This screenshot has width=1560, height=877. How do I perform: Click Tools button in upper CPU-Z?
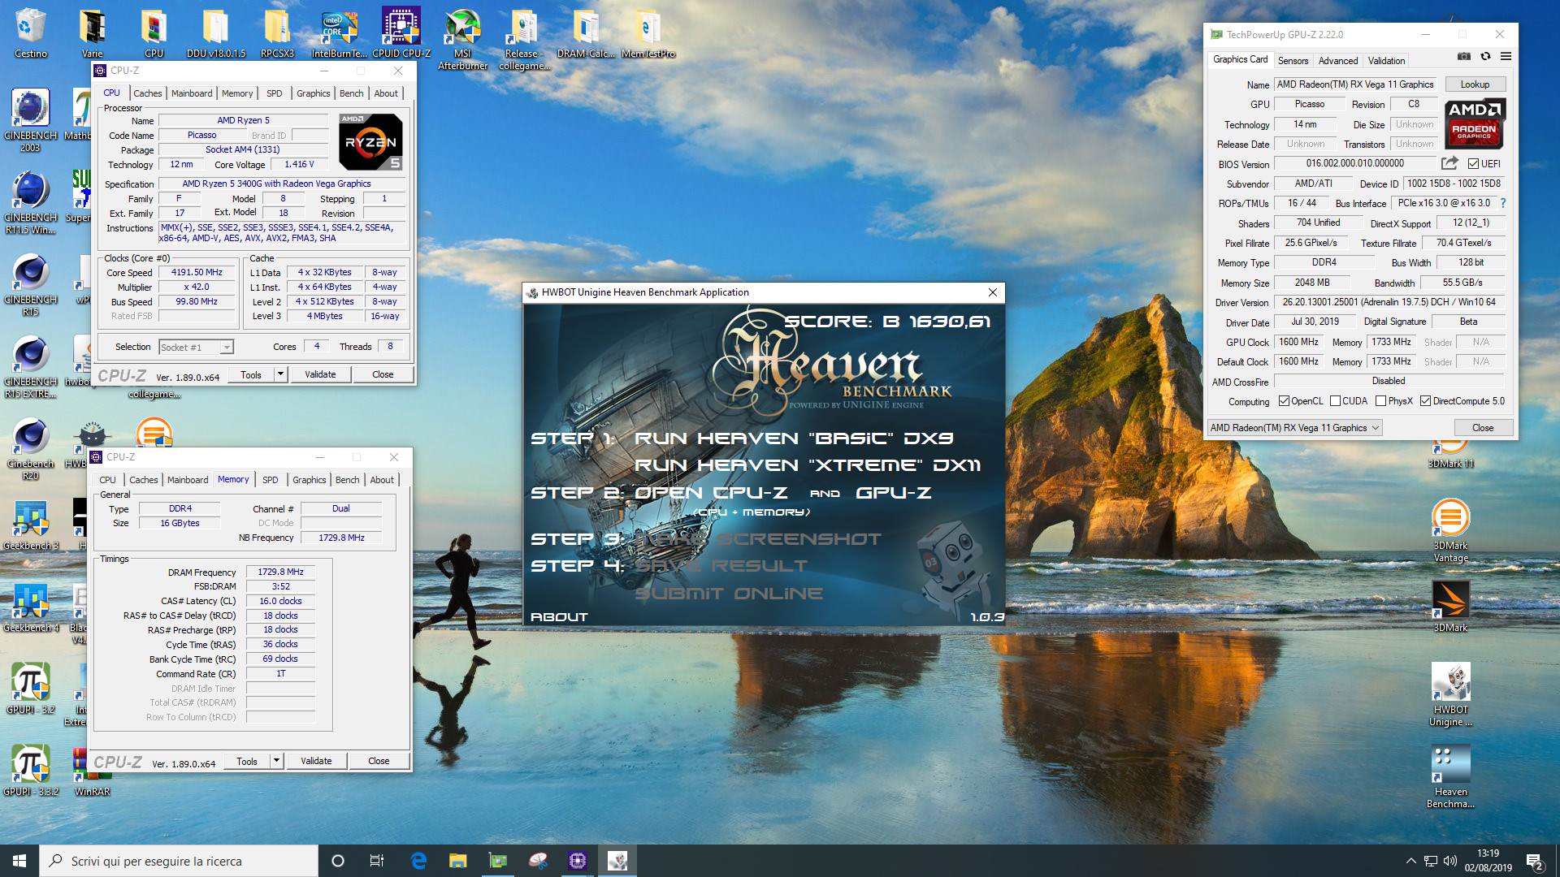pos(251,374)
